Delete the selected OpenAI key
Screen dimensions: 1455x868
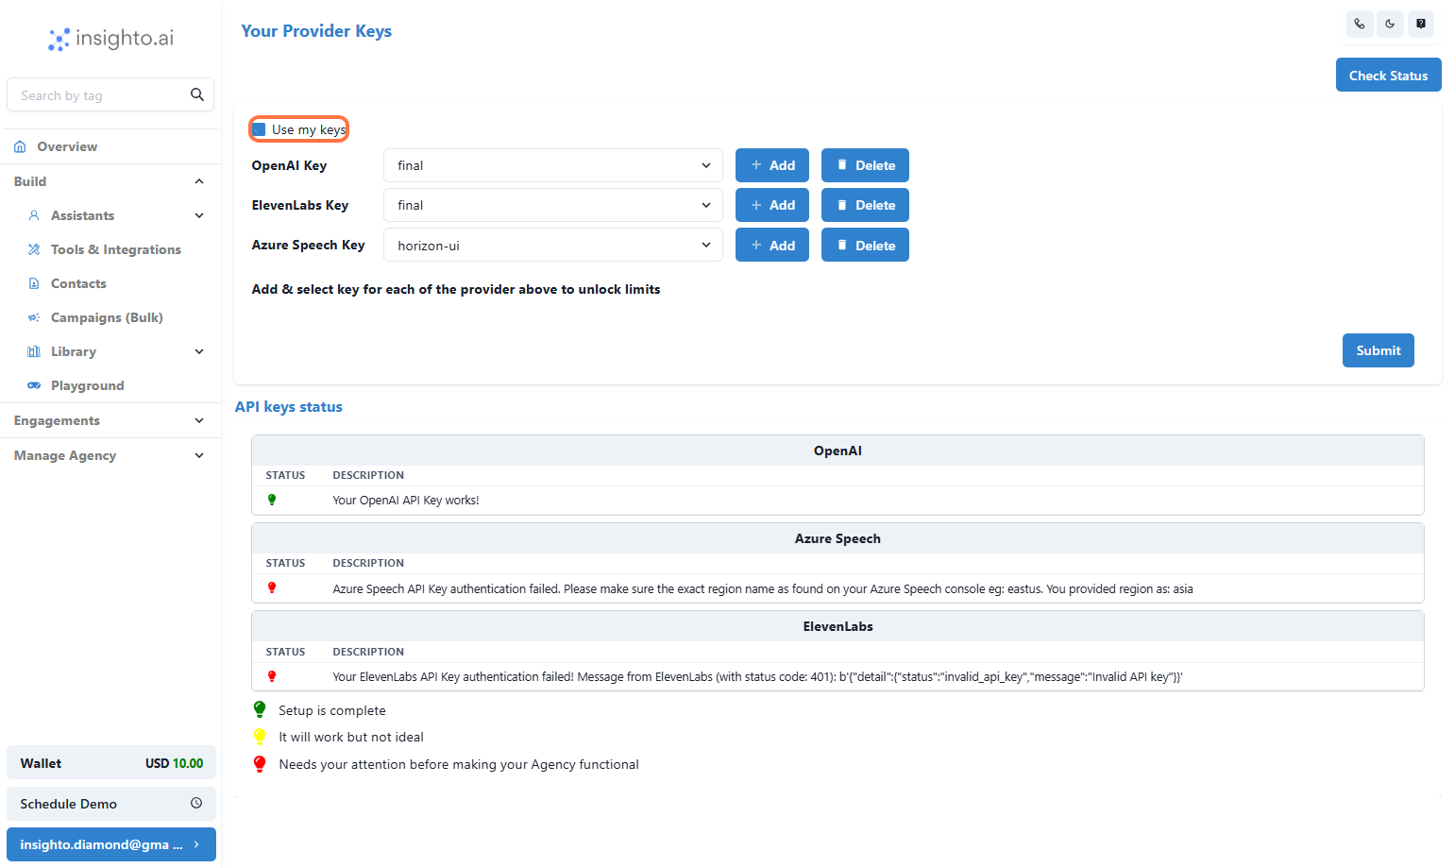click(x=865, y=165)
